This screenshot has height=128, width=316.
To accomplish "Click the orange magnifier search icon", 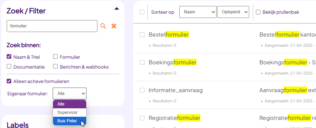I will coord(103,26).
